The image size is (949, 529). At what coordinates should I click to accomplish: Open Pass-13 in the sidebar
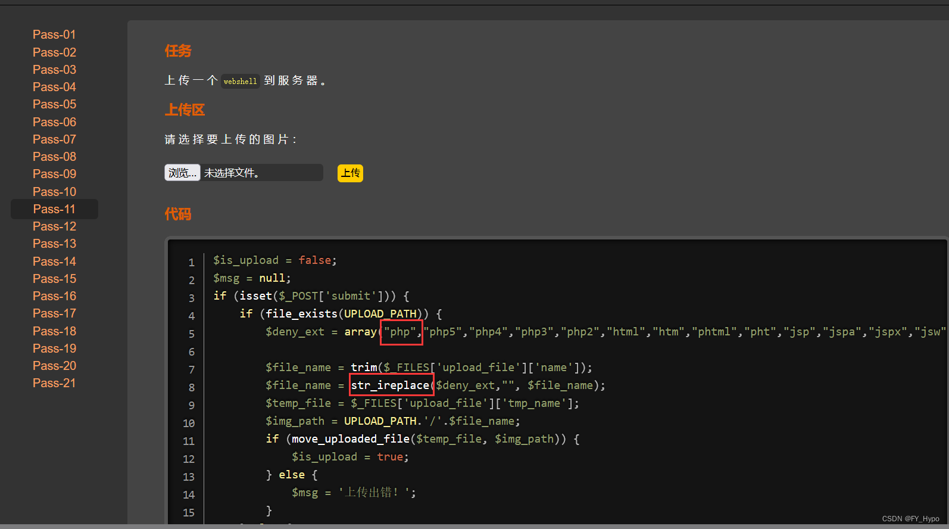(x=54, y=244)
